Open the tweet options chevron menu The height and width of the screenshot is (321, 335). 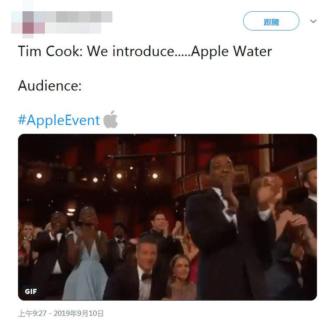(x=313, y=21)
